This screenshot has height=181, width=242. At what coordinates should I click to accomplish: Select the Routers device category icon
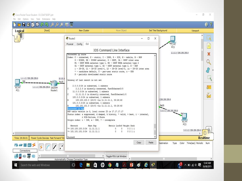[x=16, y=145]
